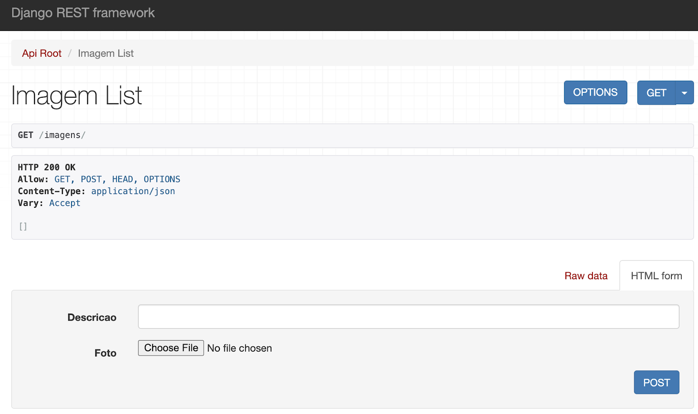Open the Choose File picker for Foto
The width and height of the screenshot is (698, 414).
tap(171, 348)
